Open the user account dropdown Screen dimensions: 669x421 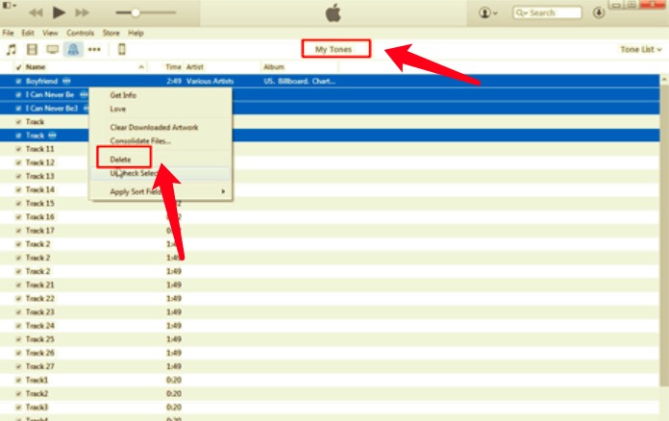487,12
